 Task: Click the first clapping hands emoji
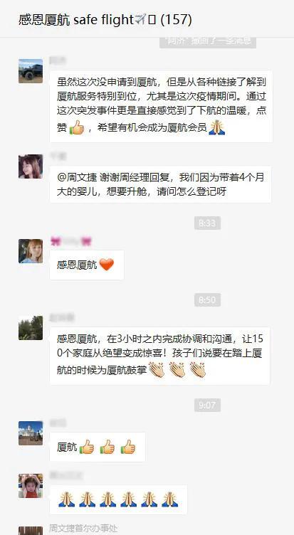[157, 370]
